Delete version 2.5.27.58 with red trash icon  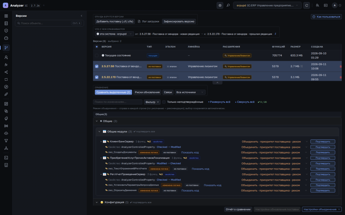click(341, 67)
